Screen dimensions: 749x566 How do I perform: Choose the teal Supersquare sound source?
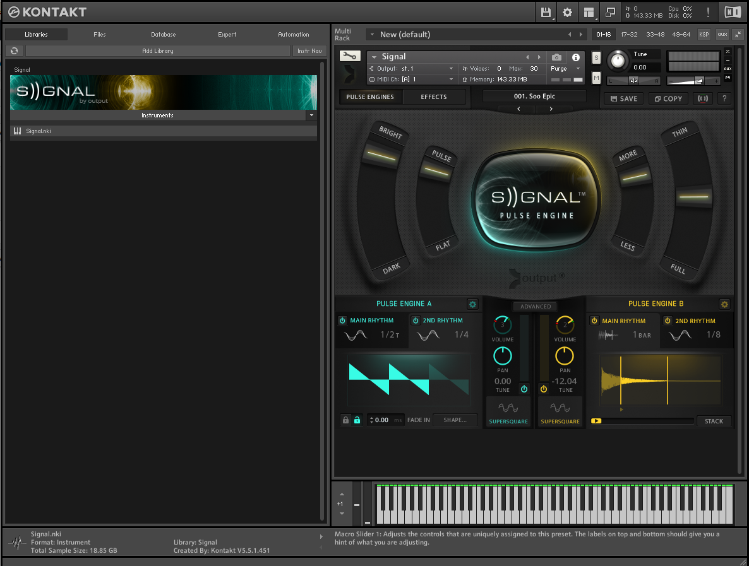click(508, 413)
